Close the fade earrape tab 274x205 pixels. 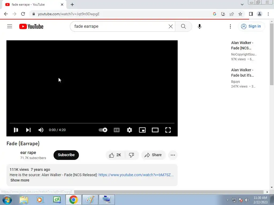[62, 5]
